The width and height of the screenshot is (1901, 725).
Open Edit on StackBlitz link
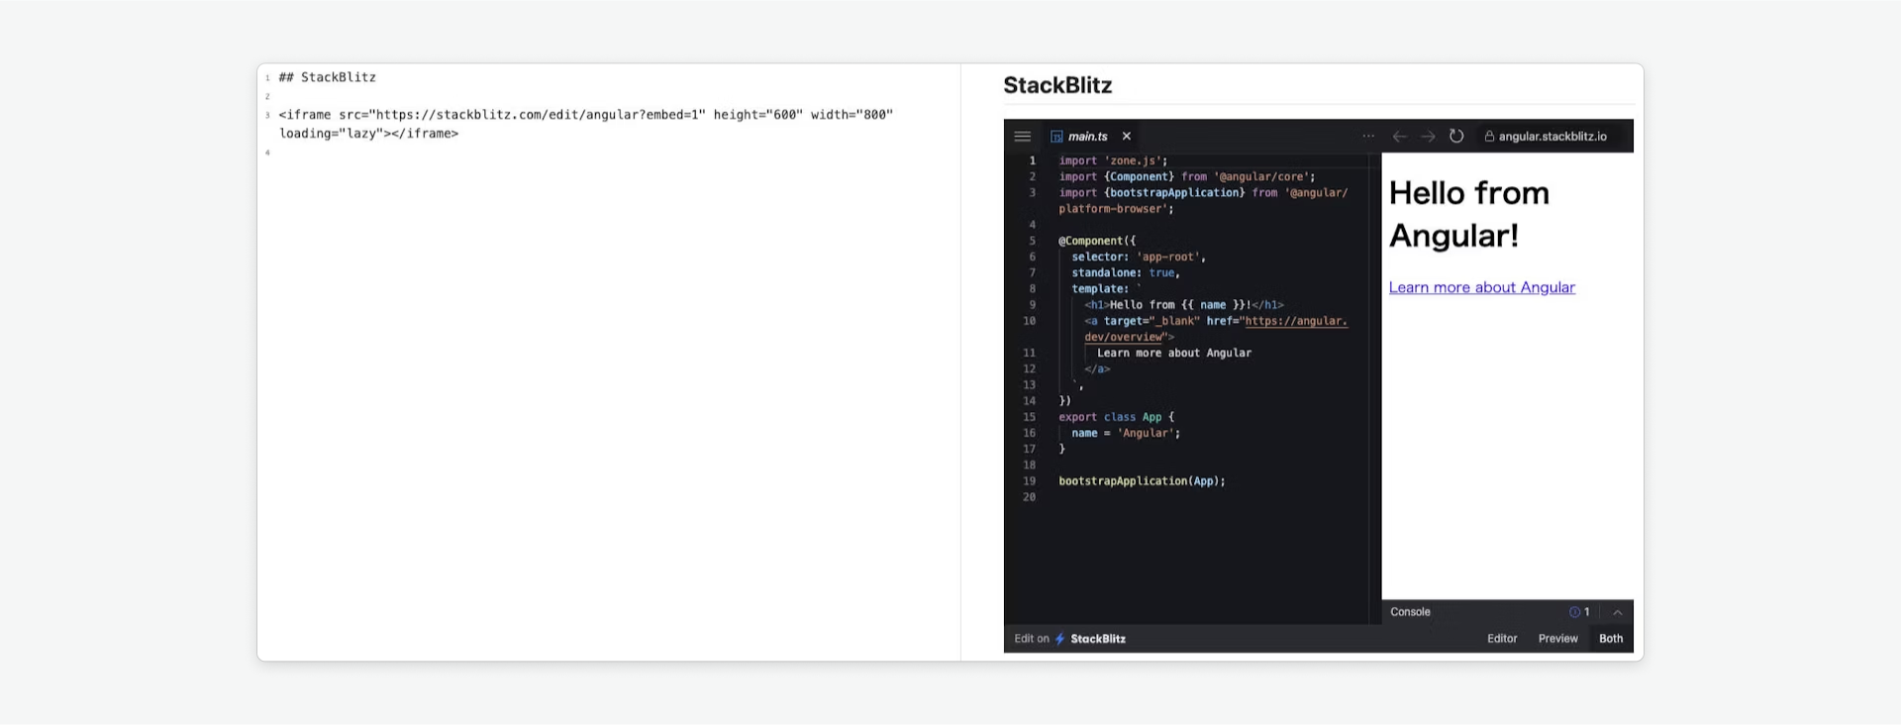[1069, 639]
